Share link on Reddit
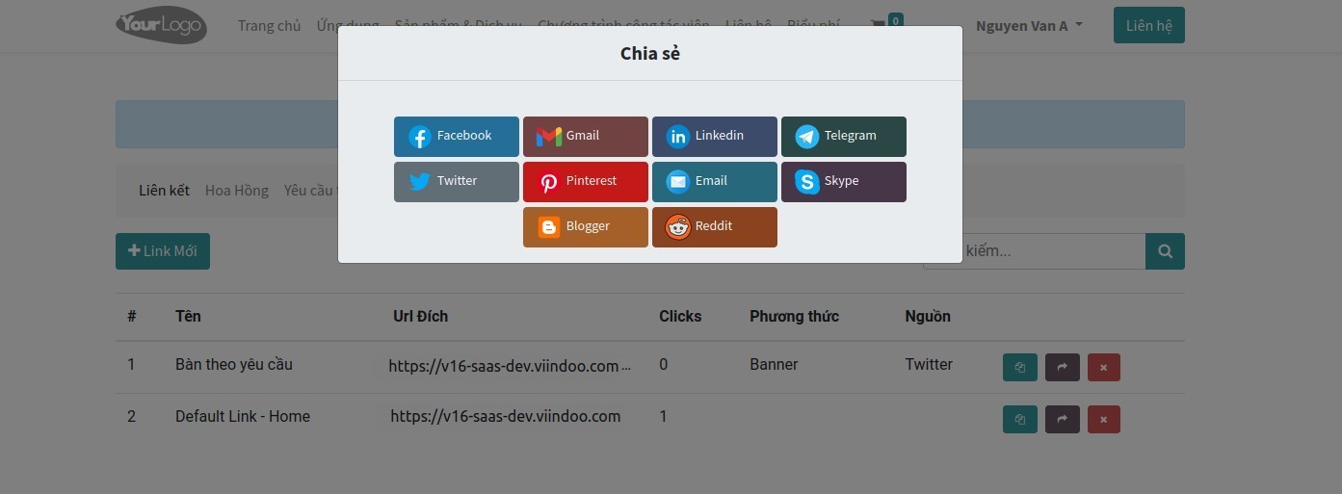1342x494 pixels. (714, 227)
